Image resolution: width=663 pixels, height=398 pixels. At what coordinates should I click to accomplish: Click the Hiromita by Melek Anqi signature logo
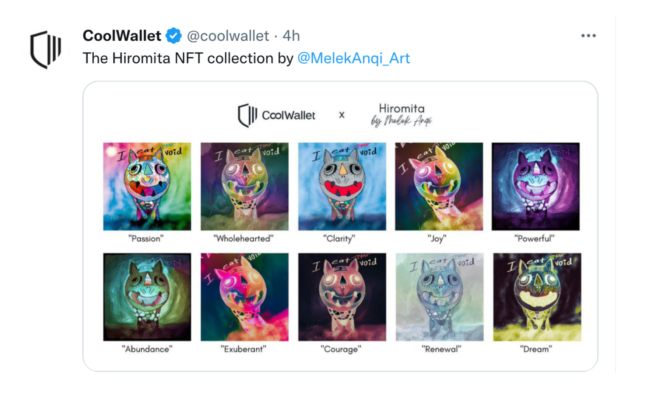(x=401, y=115)
